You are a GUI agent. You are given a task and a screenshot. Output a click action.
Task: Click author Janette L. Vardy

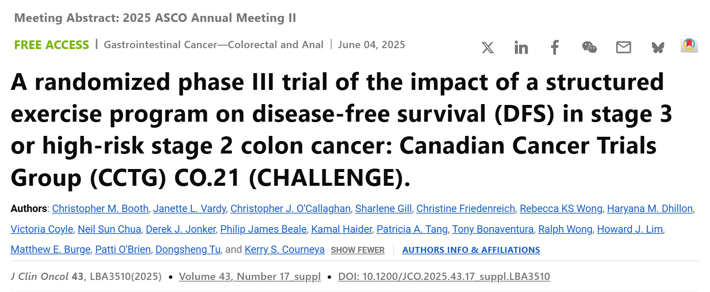[190, 209]
